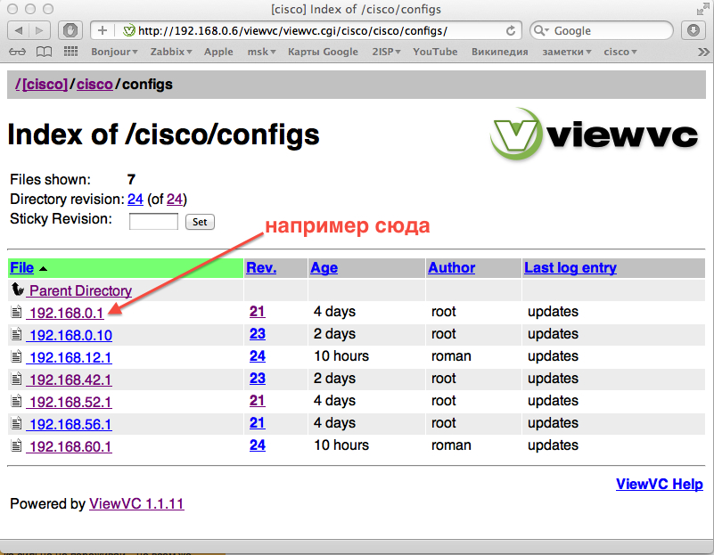Reload the page using the address bar icon
This screenshot has width=714, height=555.
511,30
